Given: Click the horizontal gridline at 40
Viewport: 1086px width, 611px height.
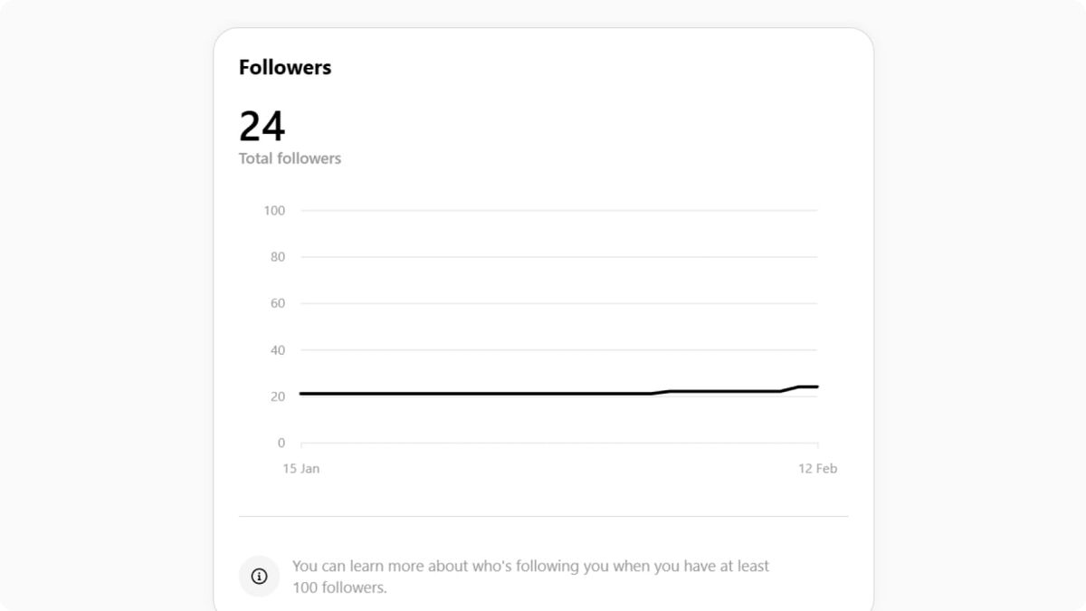Looking at the screenshot, I should [x=558, y=350].
